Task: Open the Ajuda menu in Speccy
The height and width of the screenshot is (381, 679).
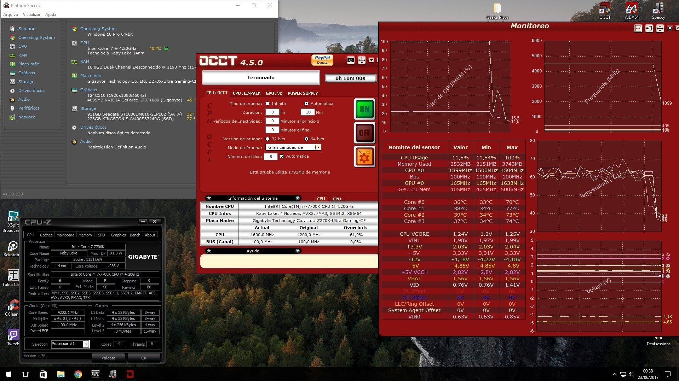Action: pos(51,14)
